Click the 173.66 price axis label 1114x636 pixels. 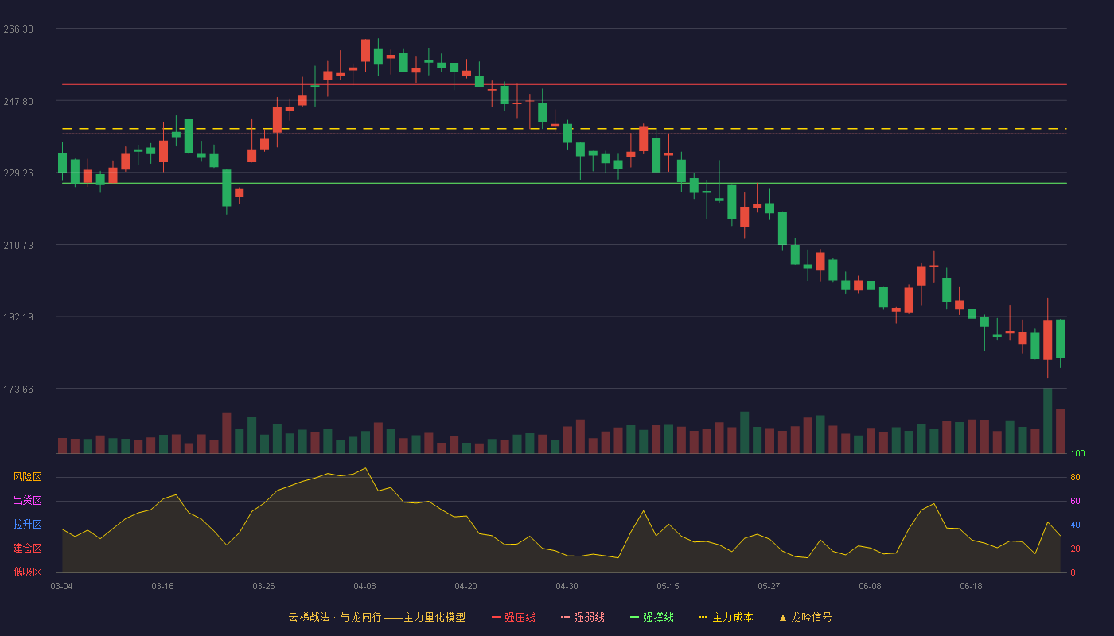tap(18, 389)
